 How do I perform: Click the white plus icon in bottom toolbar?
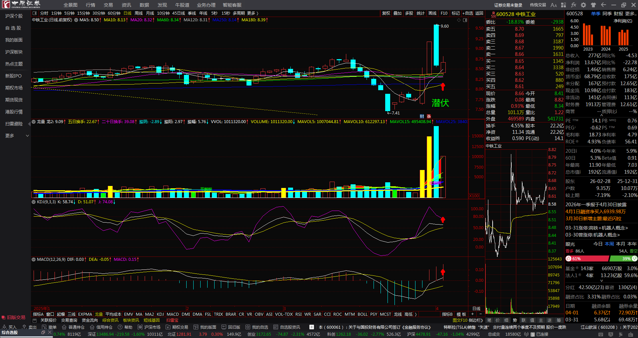[x=312, y=327]
